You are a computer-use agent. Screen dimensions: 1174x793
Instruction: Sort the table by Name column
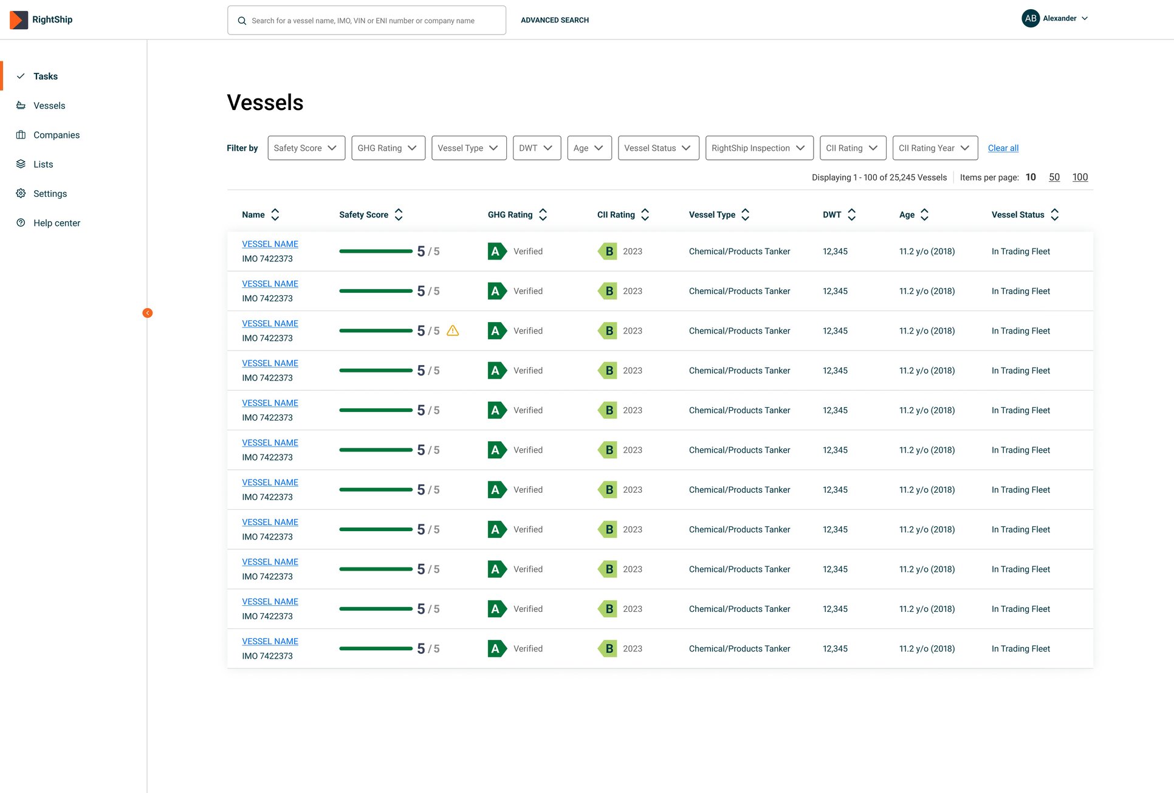point(275,214)
